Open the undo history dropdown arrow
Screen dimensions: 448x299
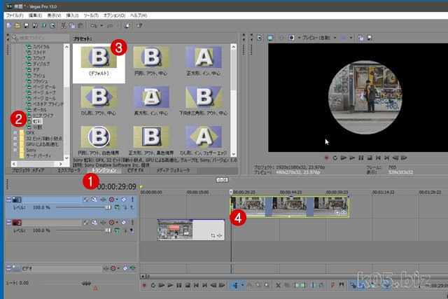pyautogui.click(x=101, y=26)
